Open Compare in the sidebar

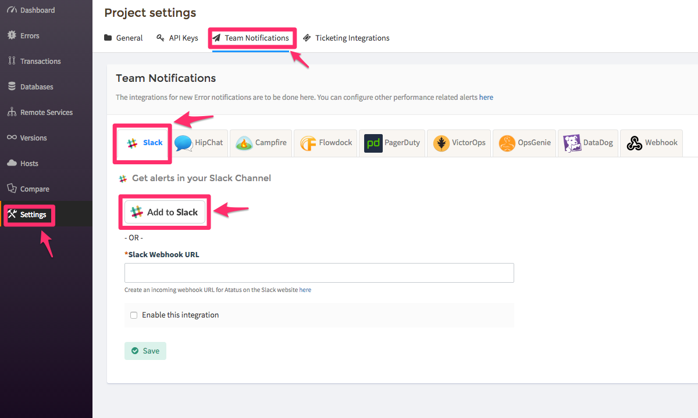coord(46,189)
